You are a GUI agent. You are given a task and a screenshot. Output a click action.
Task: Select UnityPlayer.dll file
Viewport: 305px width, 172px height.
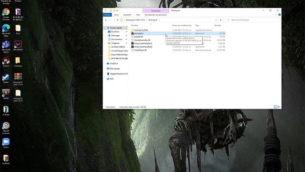coord(178,50)
